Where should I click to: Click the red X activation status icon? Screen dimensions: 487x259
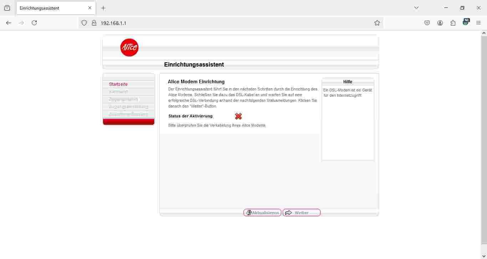pyautogui.click(x=239, y=116)
